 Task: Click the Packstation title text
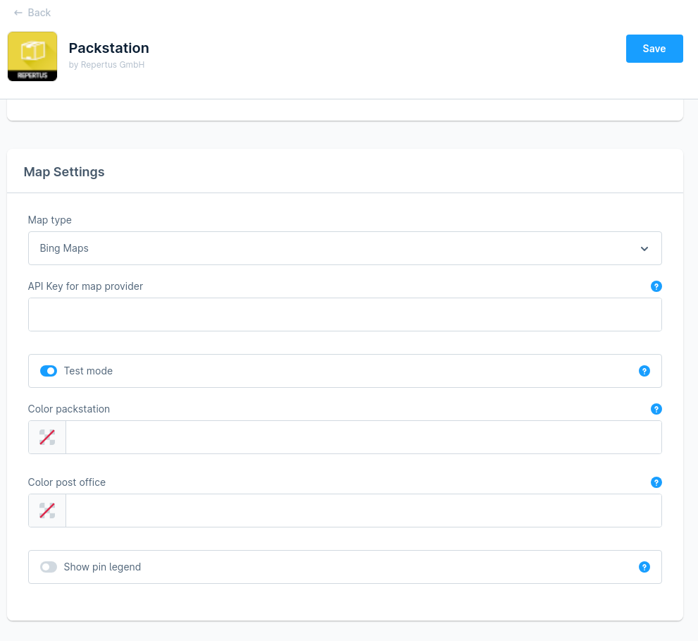point(108,48)
